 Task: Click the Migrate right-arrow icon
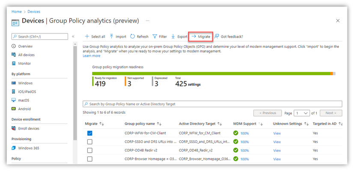point(194,36)
